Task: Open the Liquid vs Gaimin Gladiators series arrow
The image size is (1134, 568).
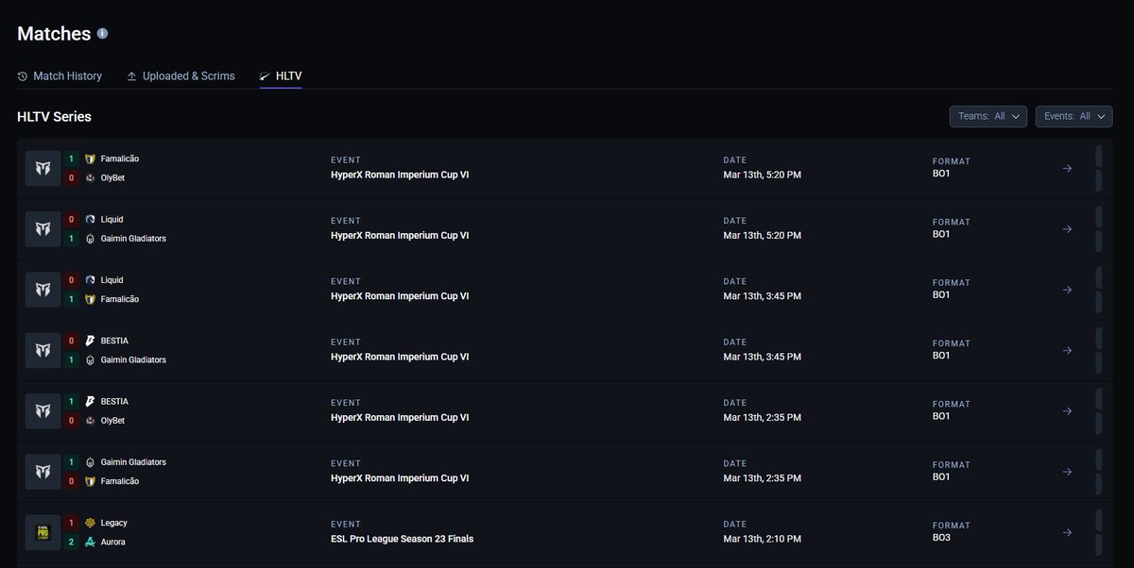Action: [x=1067, y=229]
